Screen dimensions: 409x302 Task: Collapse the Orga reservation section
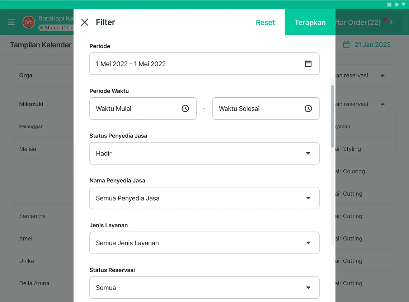(x=382, y=75)
